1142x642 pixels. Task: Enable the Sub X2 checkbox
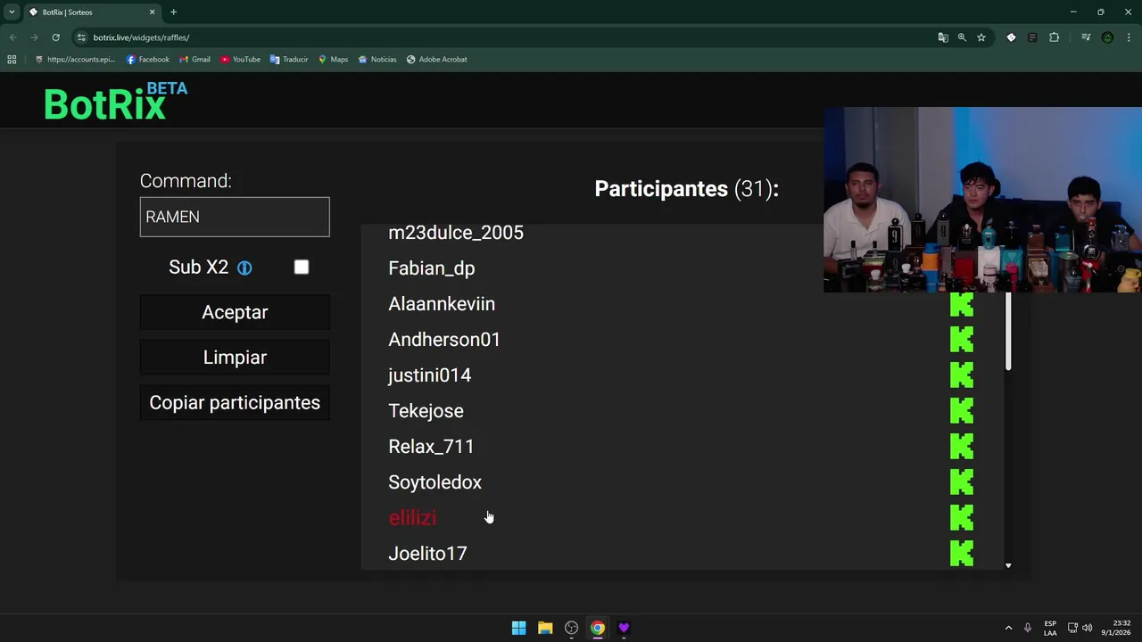[x=302, y=267]
